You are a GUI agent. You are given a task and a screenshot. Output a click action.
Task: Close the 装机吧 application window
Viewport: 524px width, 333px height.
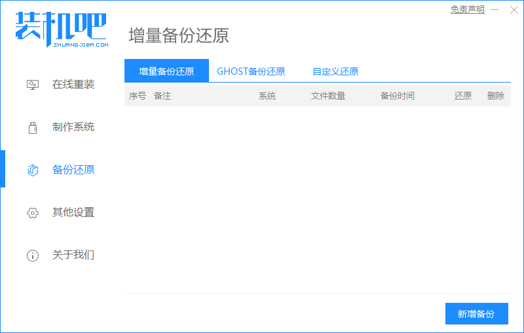[x=512, y=10]
